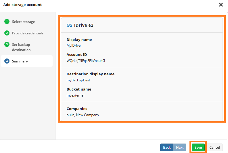The width and height of the screenshot is (228, 153).
Task: Click the MyIDrive display name value
Action: [74, 46]
